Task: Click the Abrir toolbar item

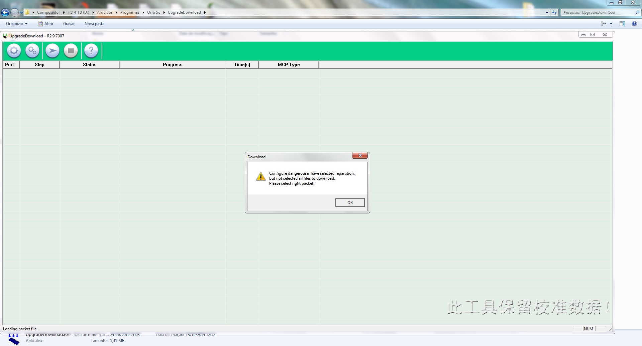Action: coord(46,24)
